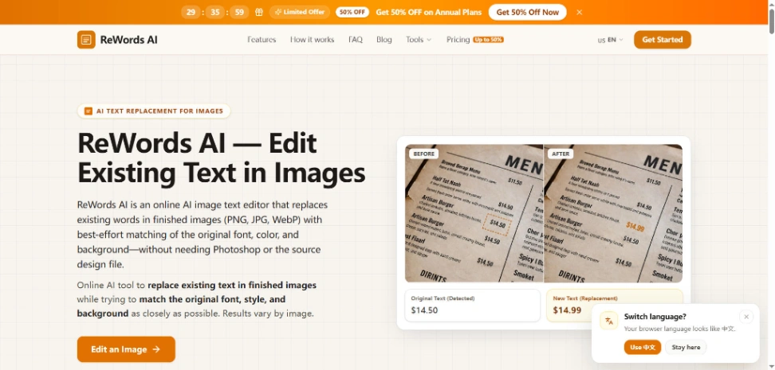775x370 pixels.
Task: Open the Pricing page link
Action: [x=458, y=40]
